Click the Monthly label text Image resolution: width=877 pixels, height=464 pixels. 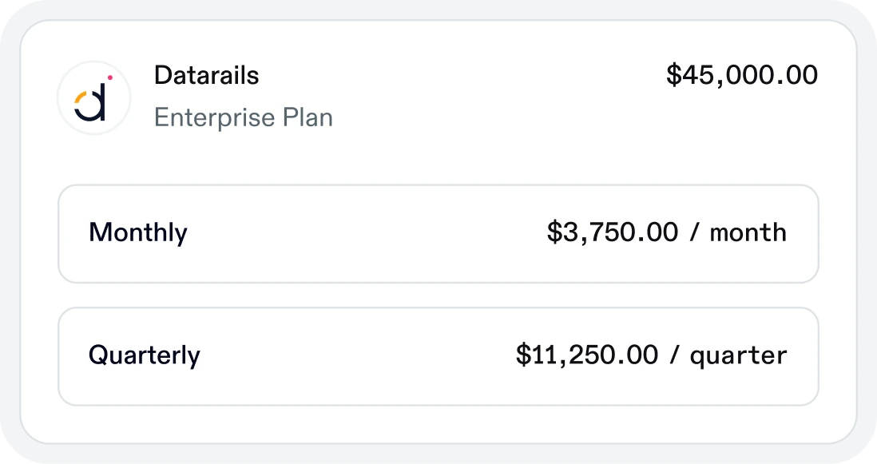138,232
